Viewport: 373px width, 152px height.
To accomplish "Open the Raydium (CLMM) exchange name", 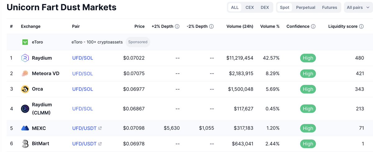I will [x=42, y=109].
